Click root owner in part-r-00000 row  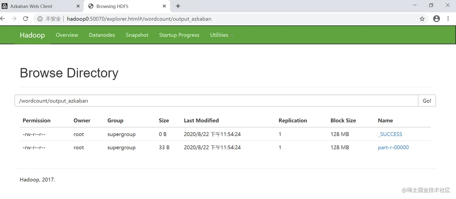coord(79,147)
